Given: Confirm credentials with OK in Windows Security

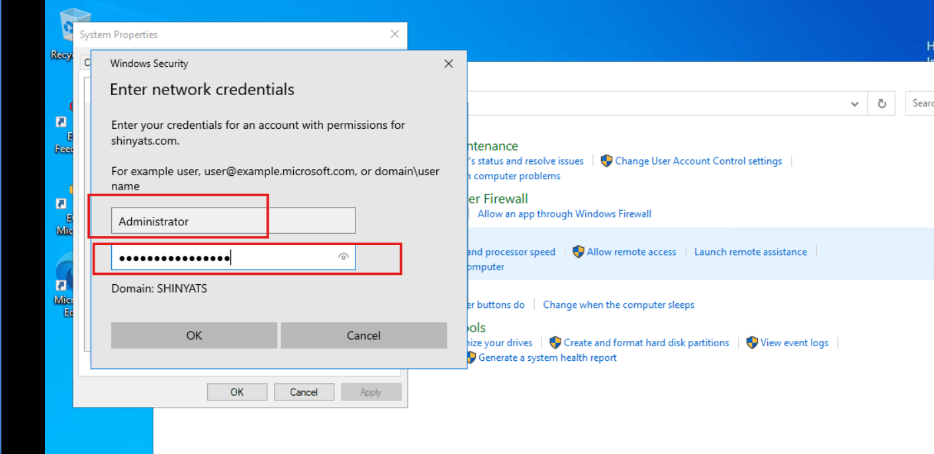Looking at the screenshot, I should pos(194,335).
